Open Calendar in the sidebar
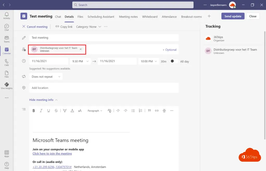266x171 pixels. [x=6, y=51]
